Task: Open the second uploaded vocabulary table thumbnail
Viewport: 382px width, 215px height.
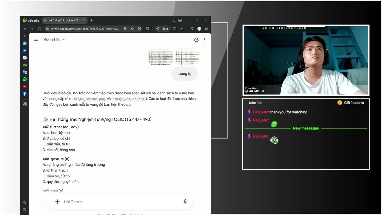Action: pos(187,56)
